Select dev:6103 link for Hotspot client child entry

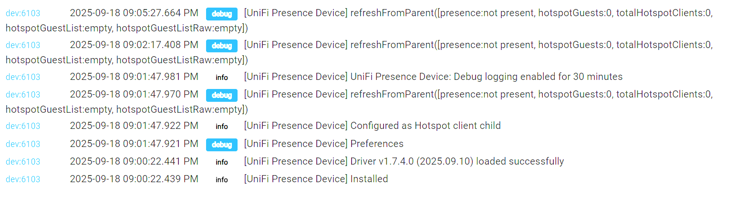23,126
